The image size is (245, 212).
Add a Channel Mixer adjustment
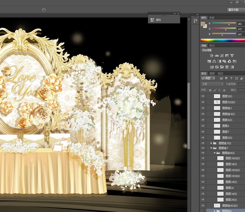click(229, 61)
